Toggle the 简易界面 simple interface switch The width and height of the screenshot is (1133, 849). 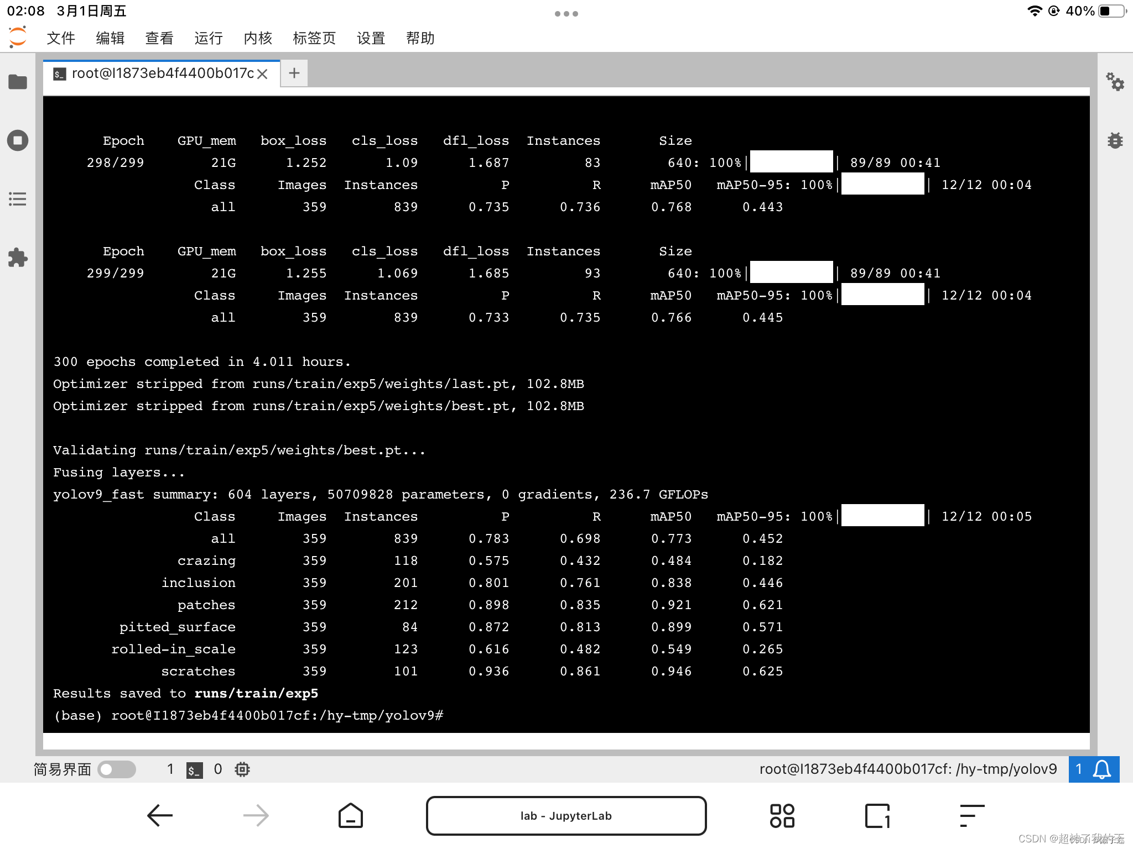[117, 769]
